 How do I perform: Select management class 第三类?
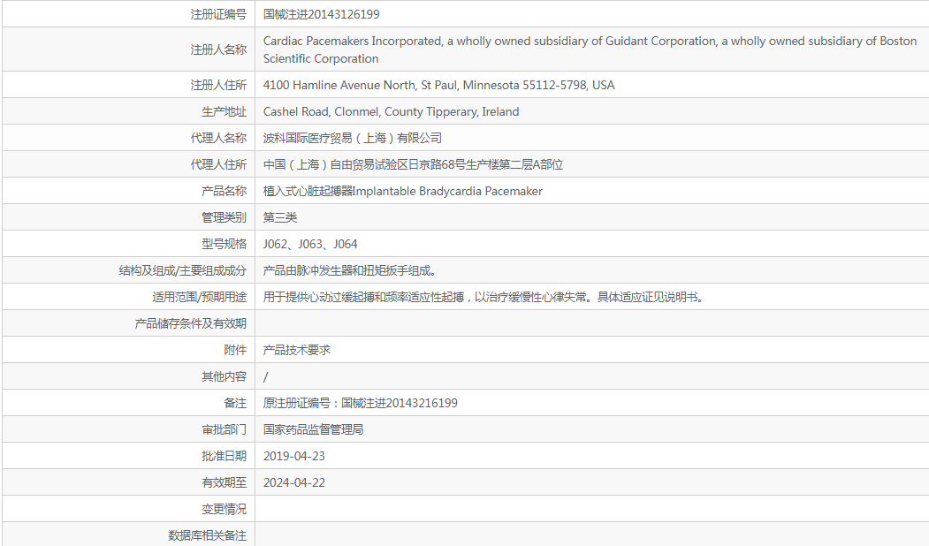tap(280, 217)
